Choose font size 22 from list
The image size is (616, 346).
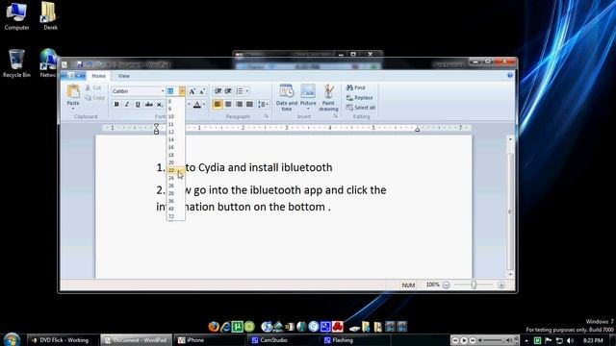[175, 170]
